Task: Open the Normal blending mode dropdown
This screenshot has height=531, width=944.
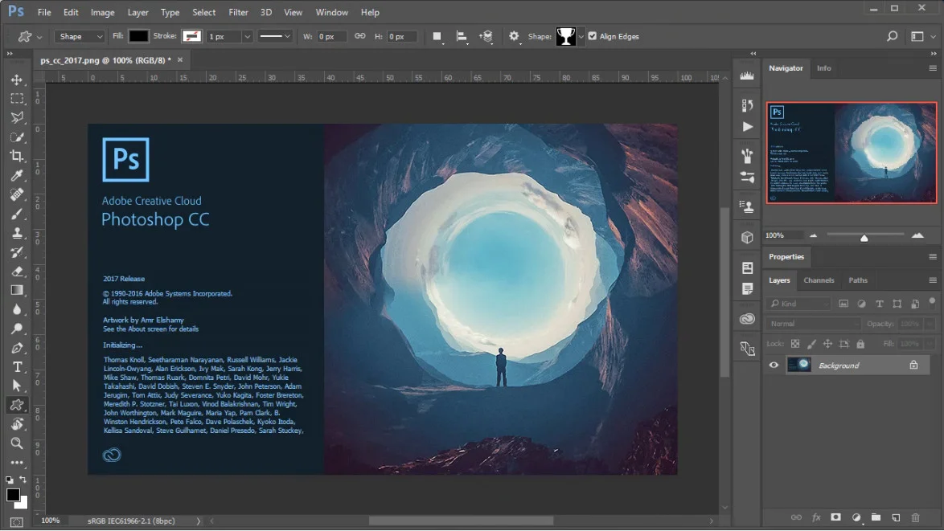Action: click(812, 324)
